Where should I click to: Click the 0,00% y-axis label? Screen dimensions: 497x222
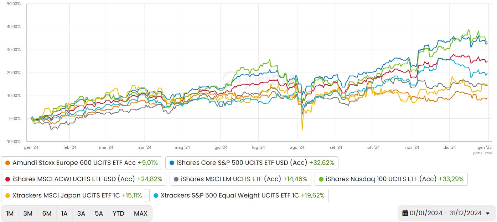tap(15, 119)
